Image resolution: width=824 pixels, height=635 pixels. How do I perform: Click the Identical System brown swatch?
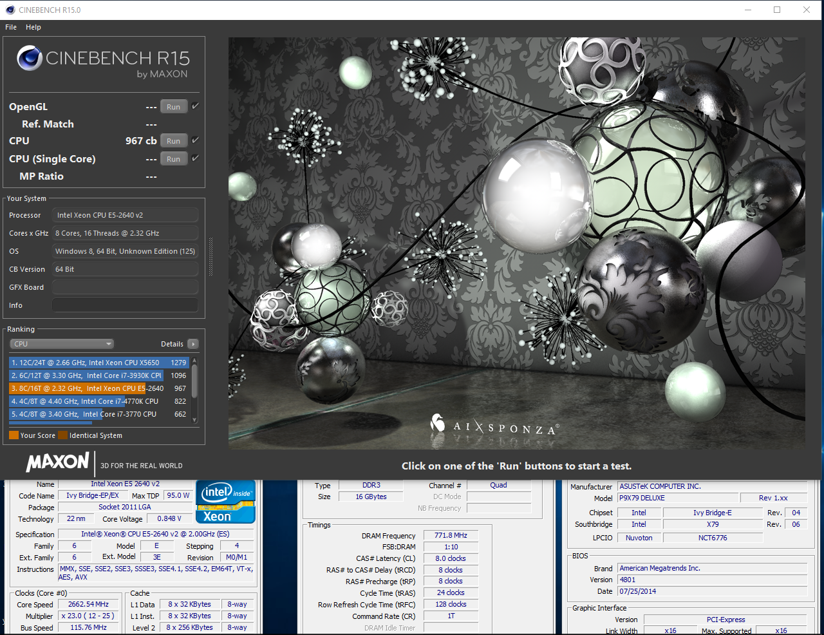tap(62, 435)
